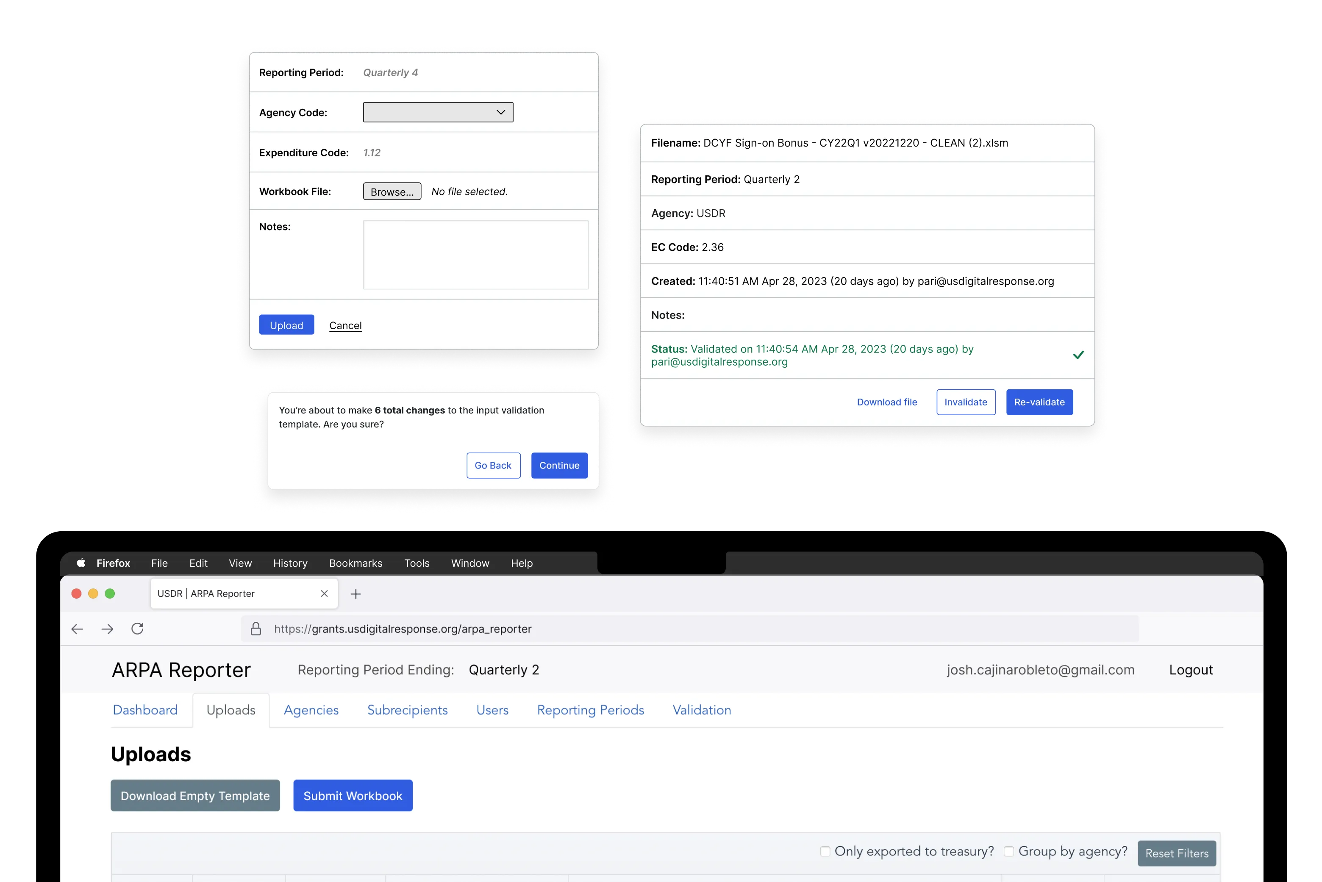This screenshot has height=882, width=1322.
Task: Click the DCYF Sign-on Bonus filename text
Action: tap(855, 143)
